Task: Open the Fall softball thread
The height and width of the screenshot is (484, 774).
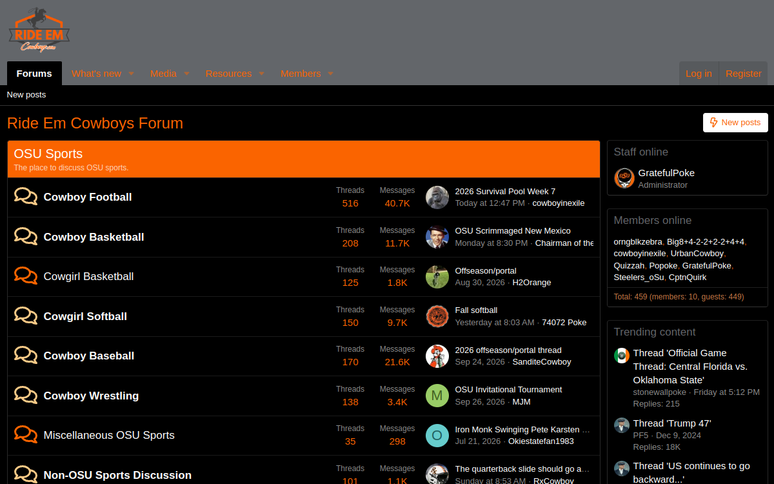Action: click(476, 310)
